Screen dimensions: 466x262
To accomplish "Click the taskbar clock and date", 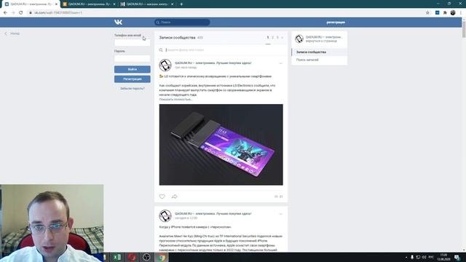I will 443,257.
